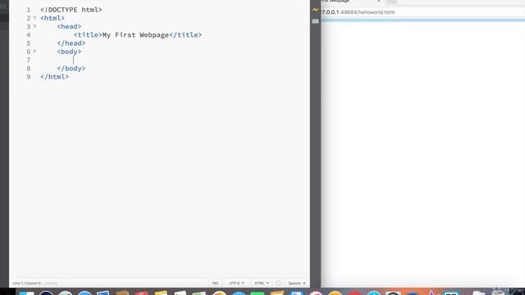Click the linting status circle in status bar

pyautogui.click(x=278, y=283)
